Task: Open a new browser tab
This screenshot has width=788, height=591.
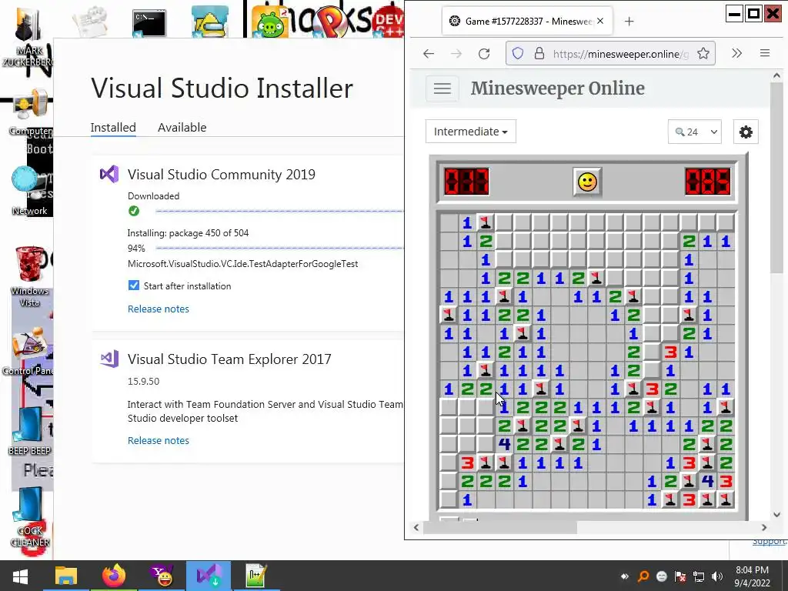Action: pos(629,21)
